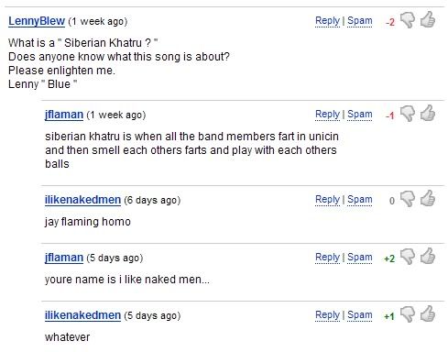
Task: Open LennyBlew's user profile
Action: 37,21
